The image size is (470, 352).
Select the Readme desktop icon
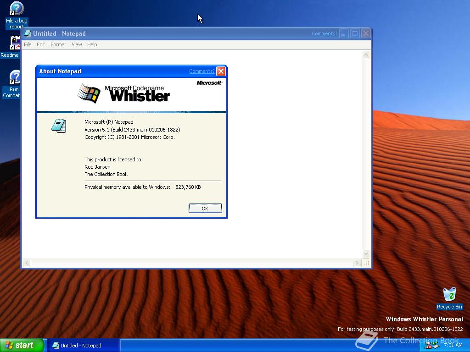(10, 47)
